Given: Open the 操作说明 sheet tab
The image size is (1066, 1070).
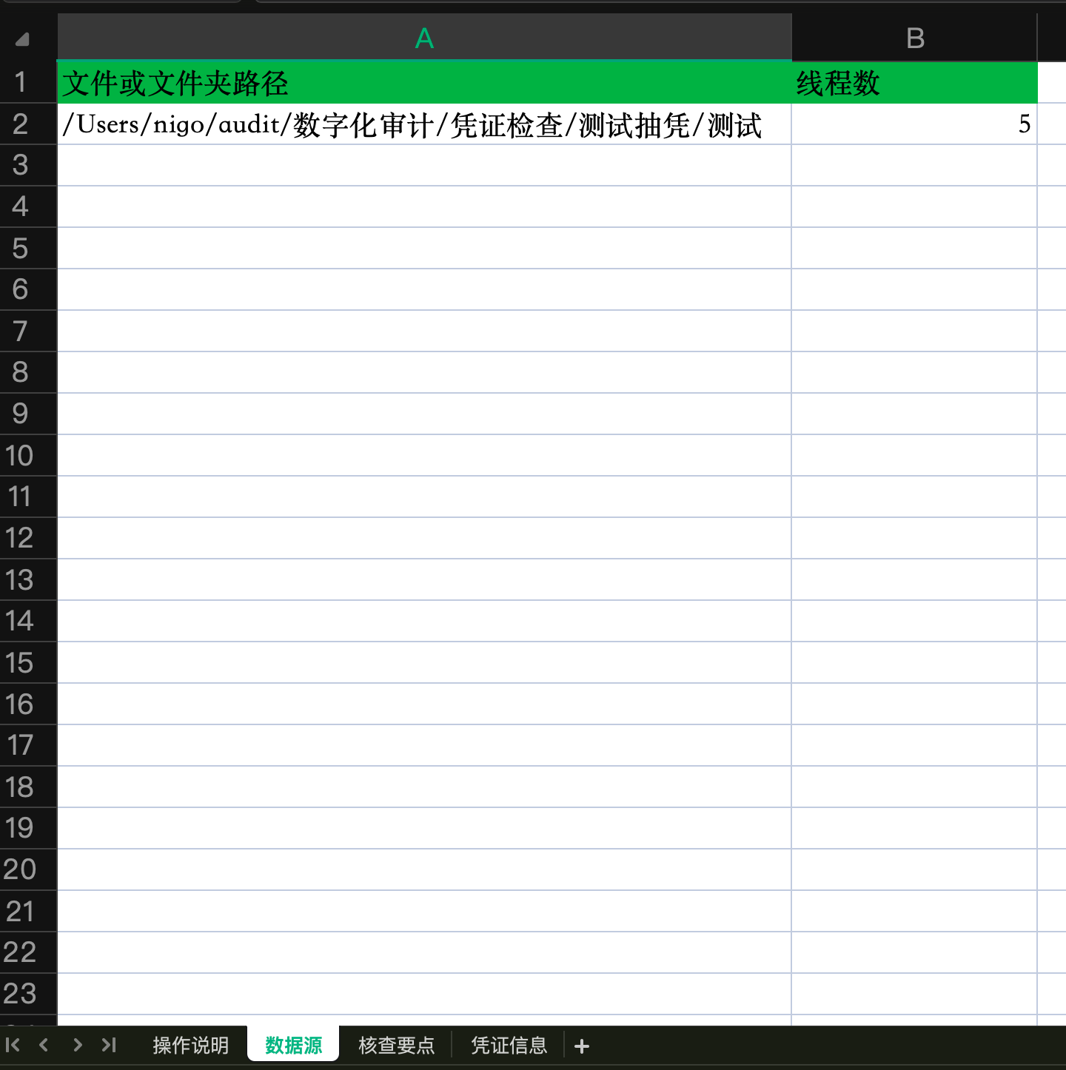Looking at the screenshot, I should pyautogui.click(x=190, y=1045).
